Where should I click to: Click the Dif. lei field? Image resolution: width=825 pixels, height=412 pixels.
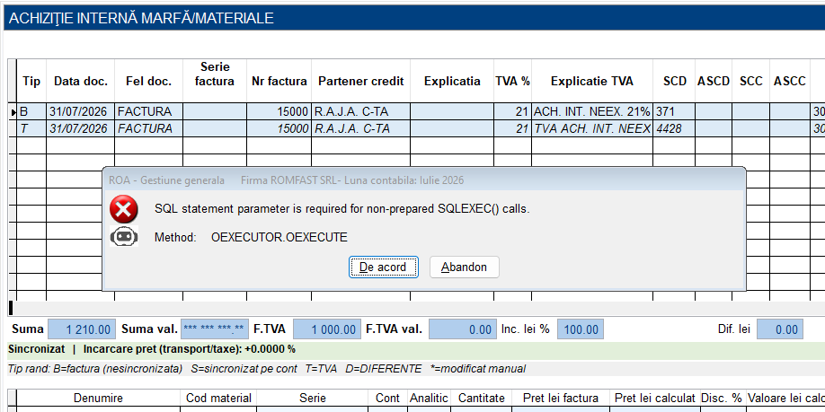[780, 329]
